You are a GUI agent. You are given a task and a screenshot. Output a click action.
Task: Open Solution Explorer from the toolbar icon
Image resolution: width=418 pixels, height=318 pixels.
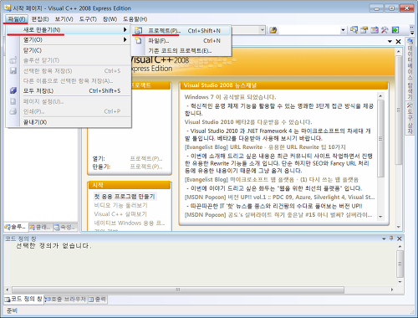pos(354,30)
